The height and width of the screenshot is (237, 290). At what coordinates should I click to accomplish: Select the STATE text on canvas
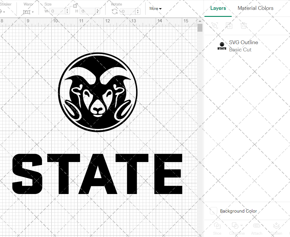tap(97, 174)
